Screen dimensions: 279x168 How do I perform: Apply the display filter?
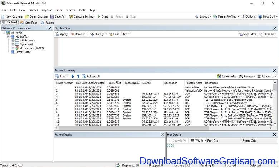pos(62,34)
